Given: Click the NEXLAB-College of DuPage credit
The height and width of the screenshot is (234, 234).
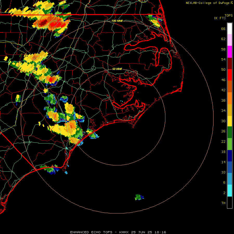Looking at the screenshot, I should pos(209,3).
